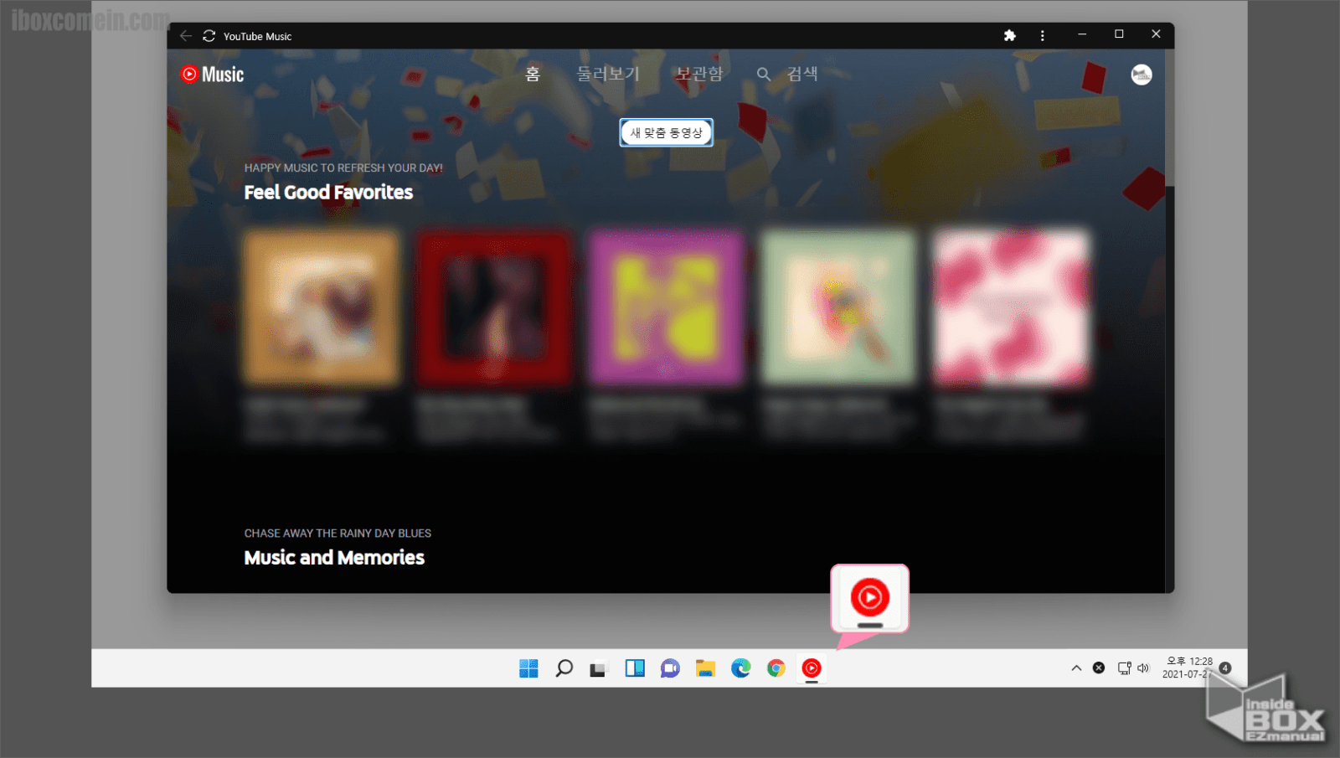Open File Explorer from the taskbar

click(705, 668)
